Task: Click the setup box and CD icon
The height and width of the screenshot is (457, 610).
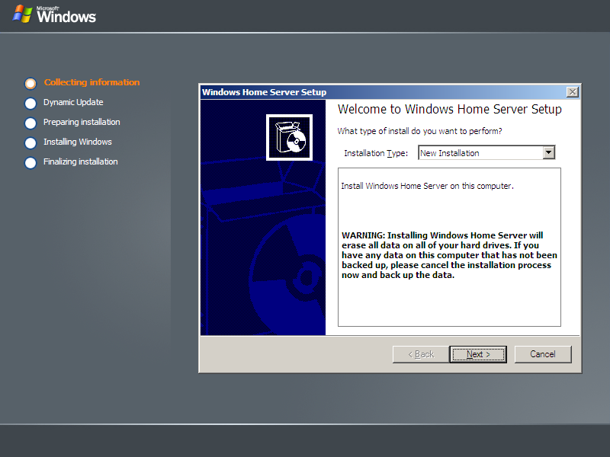Action: [289, 137]
